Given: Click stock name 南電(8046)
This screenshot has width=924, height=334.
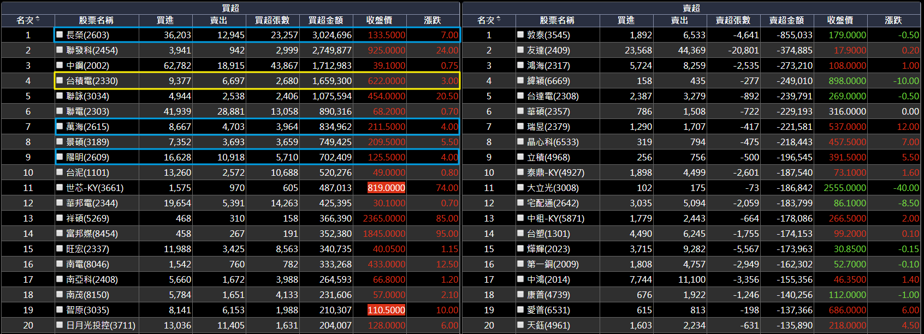Looking at the screenshot, I should 87,264.
